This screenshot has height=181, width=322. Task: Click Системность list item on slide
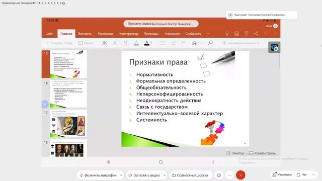coord(151,120)
